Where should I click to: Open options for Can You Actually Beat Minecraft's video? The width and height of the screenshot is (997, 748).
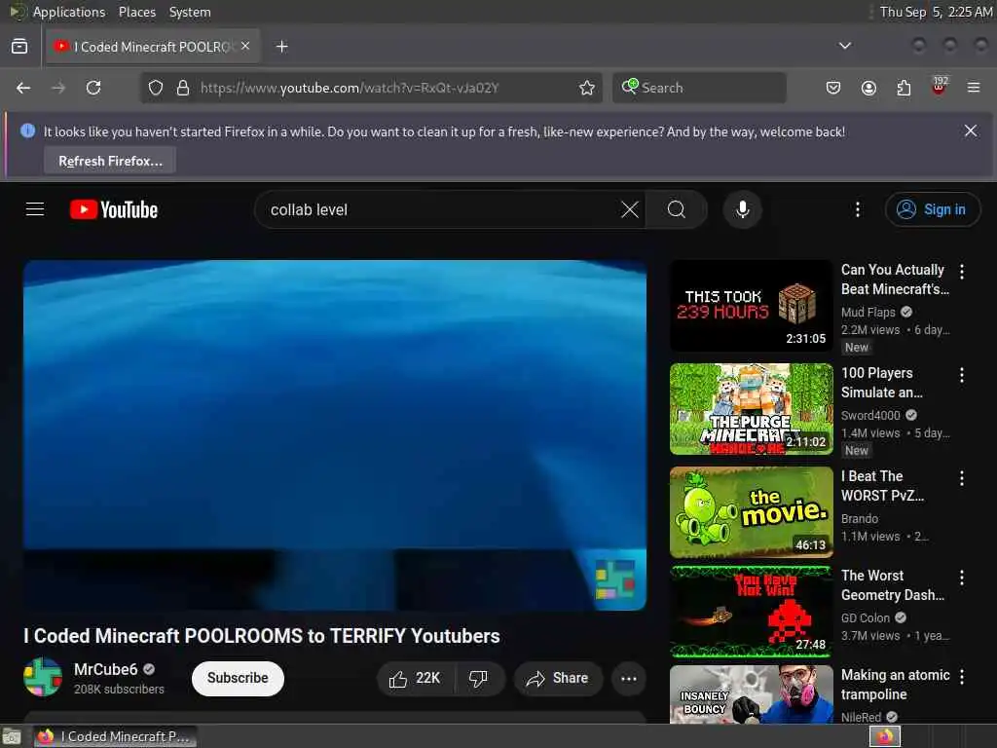962,272
